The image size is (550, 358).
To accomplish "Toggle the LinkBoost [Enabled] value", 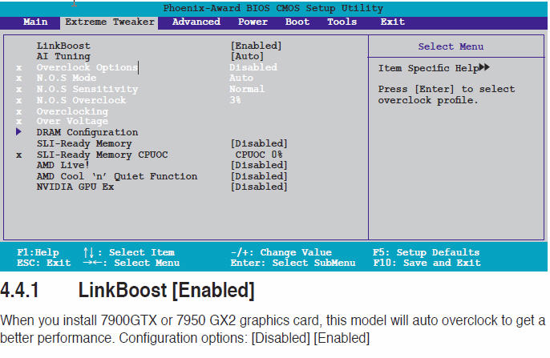I will [256, 46].
